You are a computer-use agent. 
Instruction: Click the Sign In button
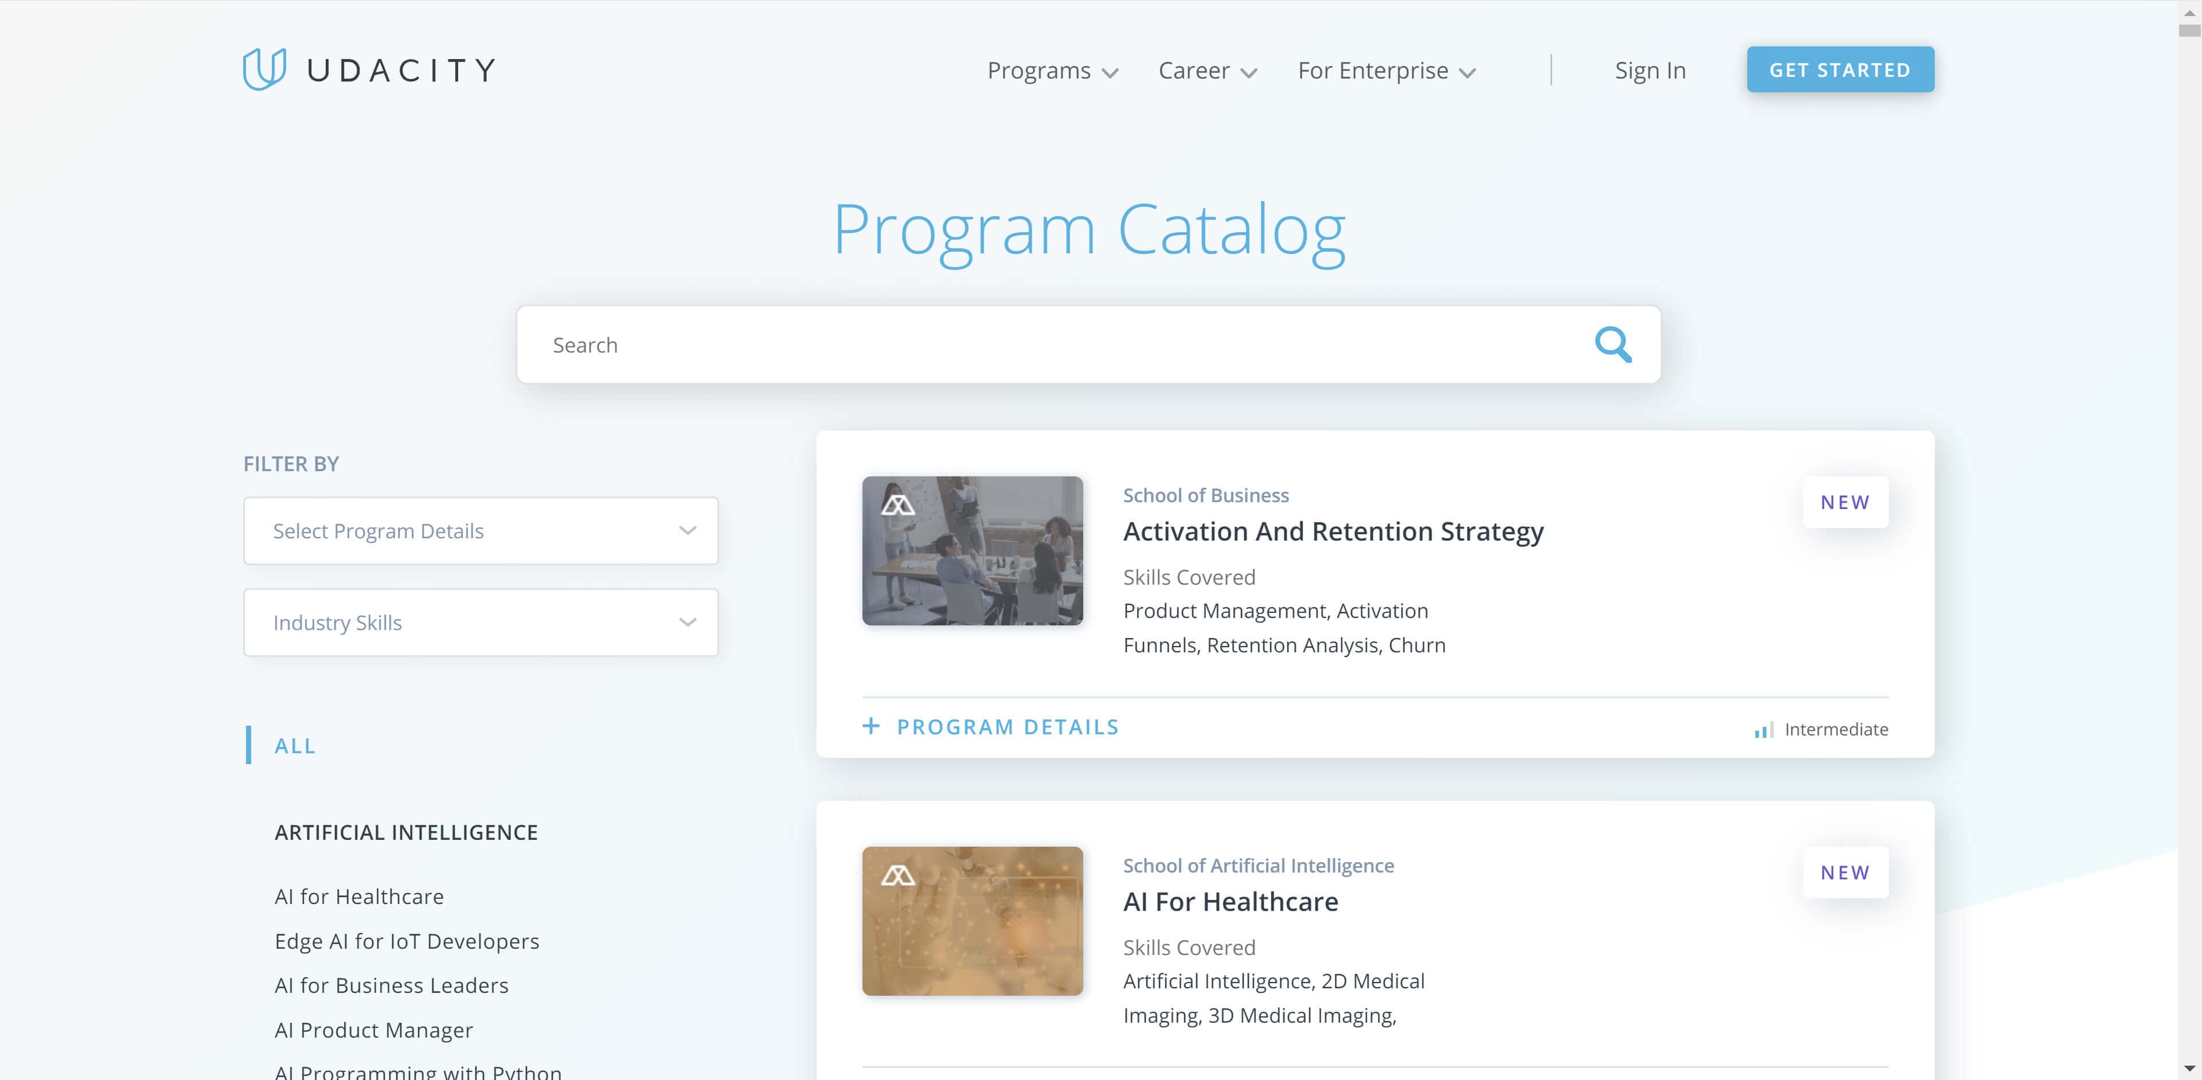click(1650, 69)
